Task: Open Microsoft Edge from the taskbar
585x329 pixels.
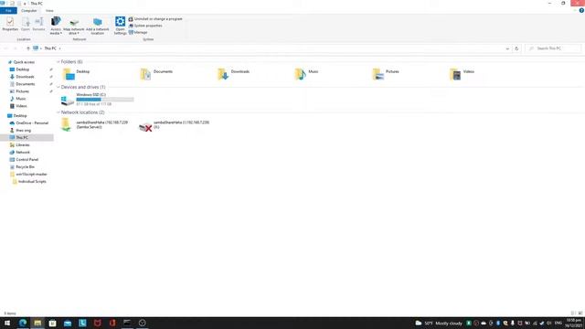Action: 23,323
